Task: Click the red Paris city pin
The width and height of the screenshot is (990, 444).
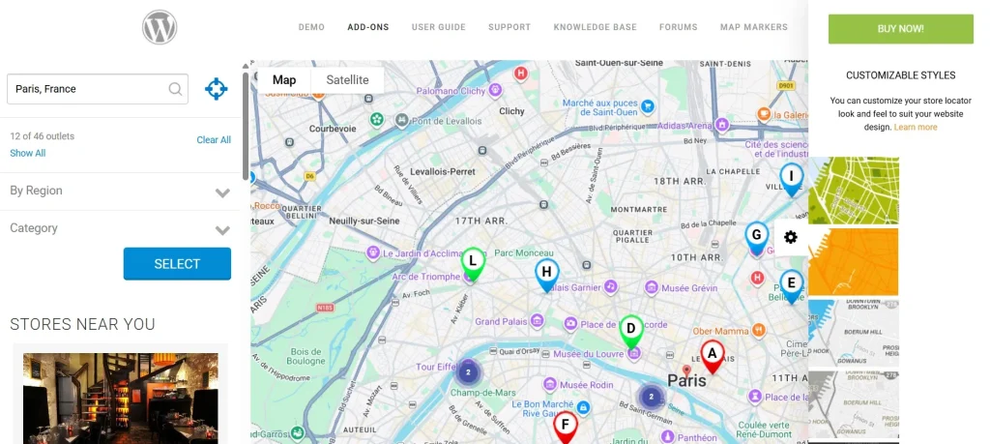Action: [687, 370]
